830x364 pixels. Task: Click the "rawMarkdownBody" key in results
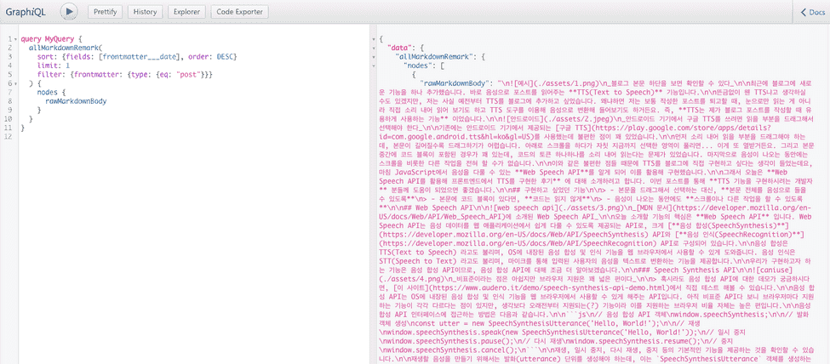[459, 83]
